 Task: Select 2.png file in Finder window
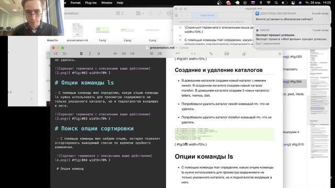tap(127, 33)
